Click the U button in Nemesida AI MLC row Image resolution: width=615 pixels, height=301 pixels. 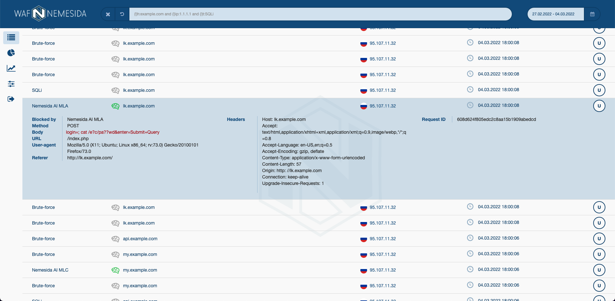tap(599, 270)
